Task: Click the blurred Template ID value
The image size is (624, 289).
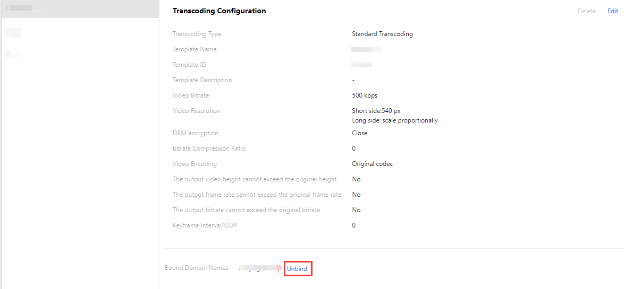Action: point(361,65)
